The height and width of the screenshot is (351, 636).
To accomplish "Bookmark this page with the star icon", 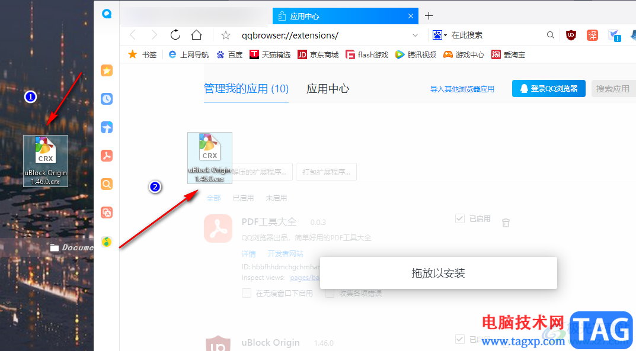I will 225,36.
